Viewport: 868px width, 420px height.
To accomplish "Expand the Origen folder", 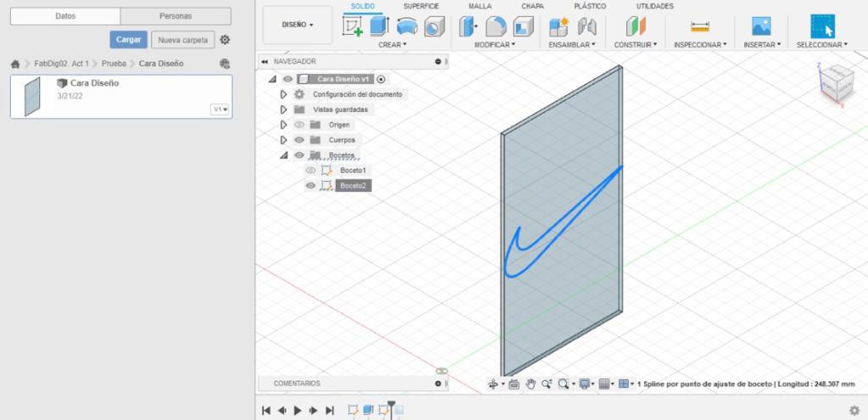I will pyautogui.click(x=284, y=124).
